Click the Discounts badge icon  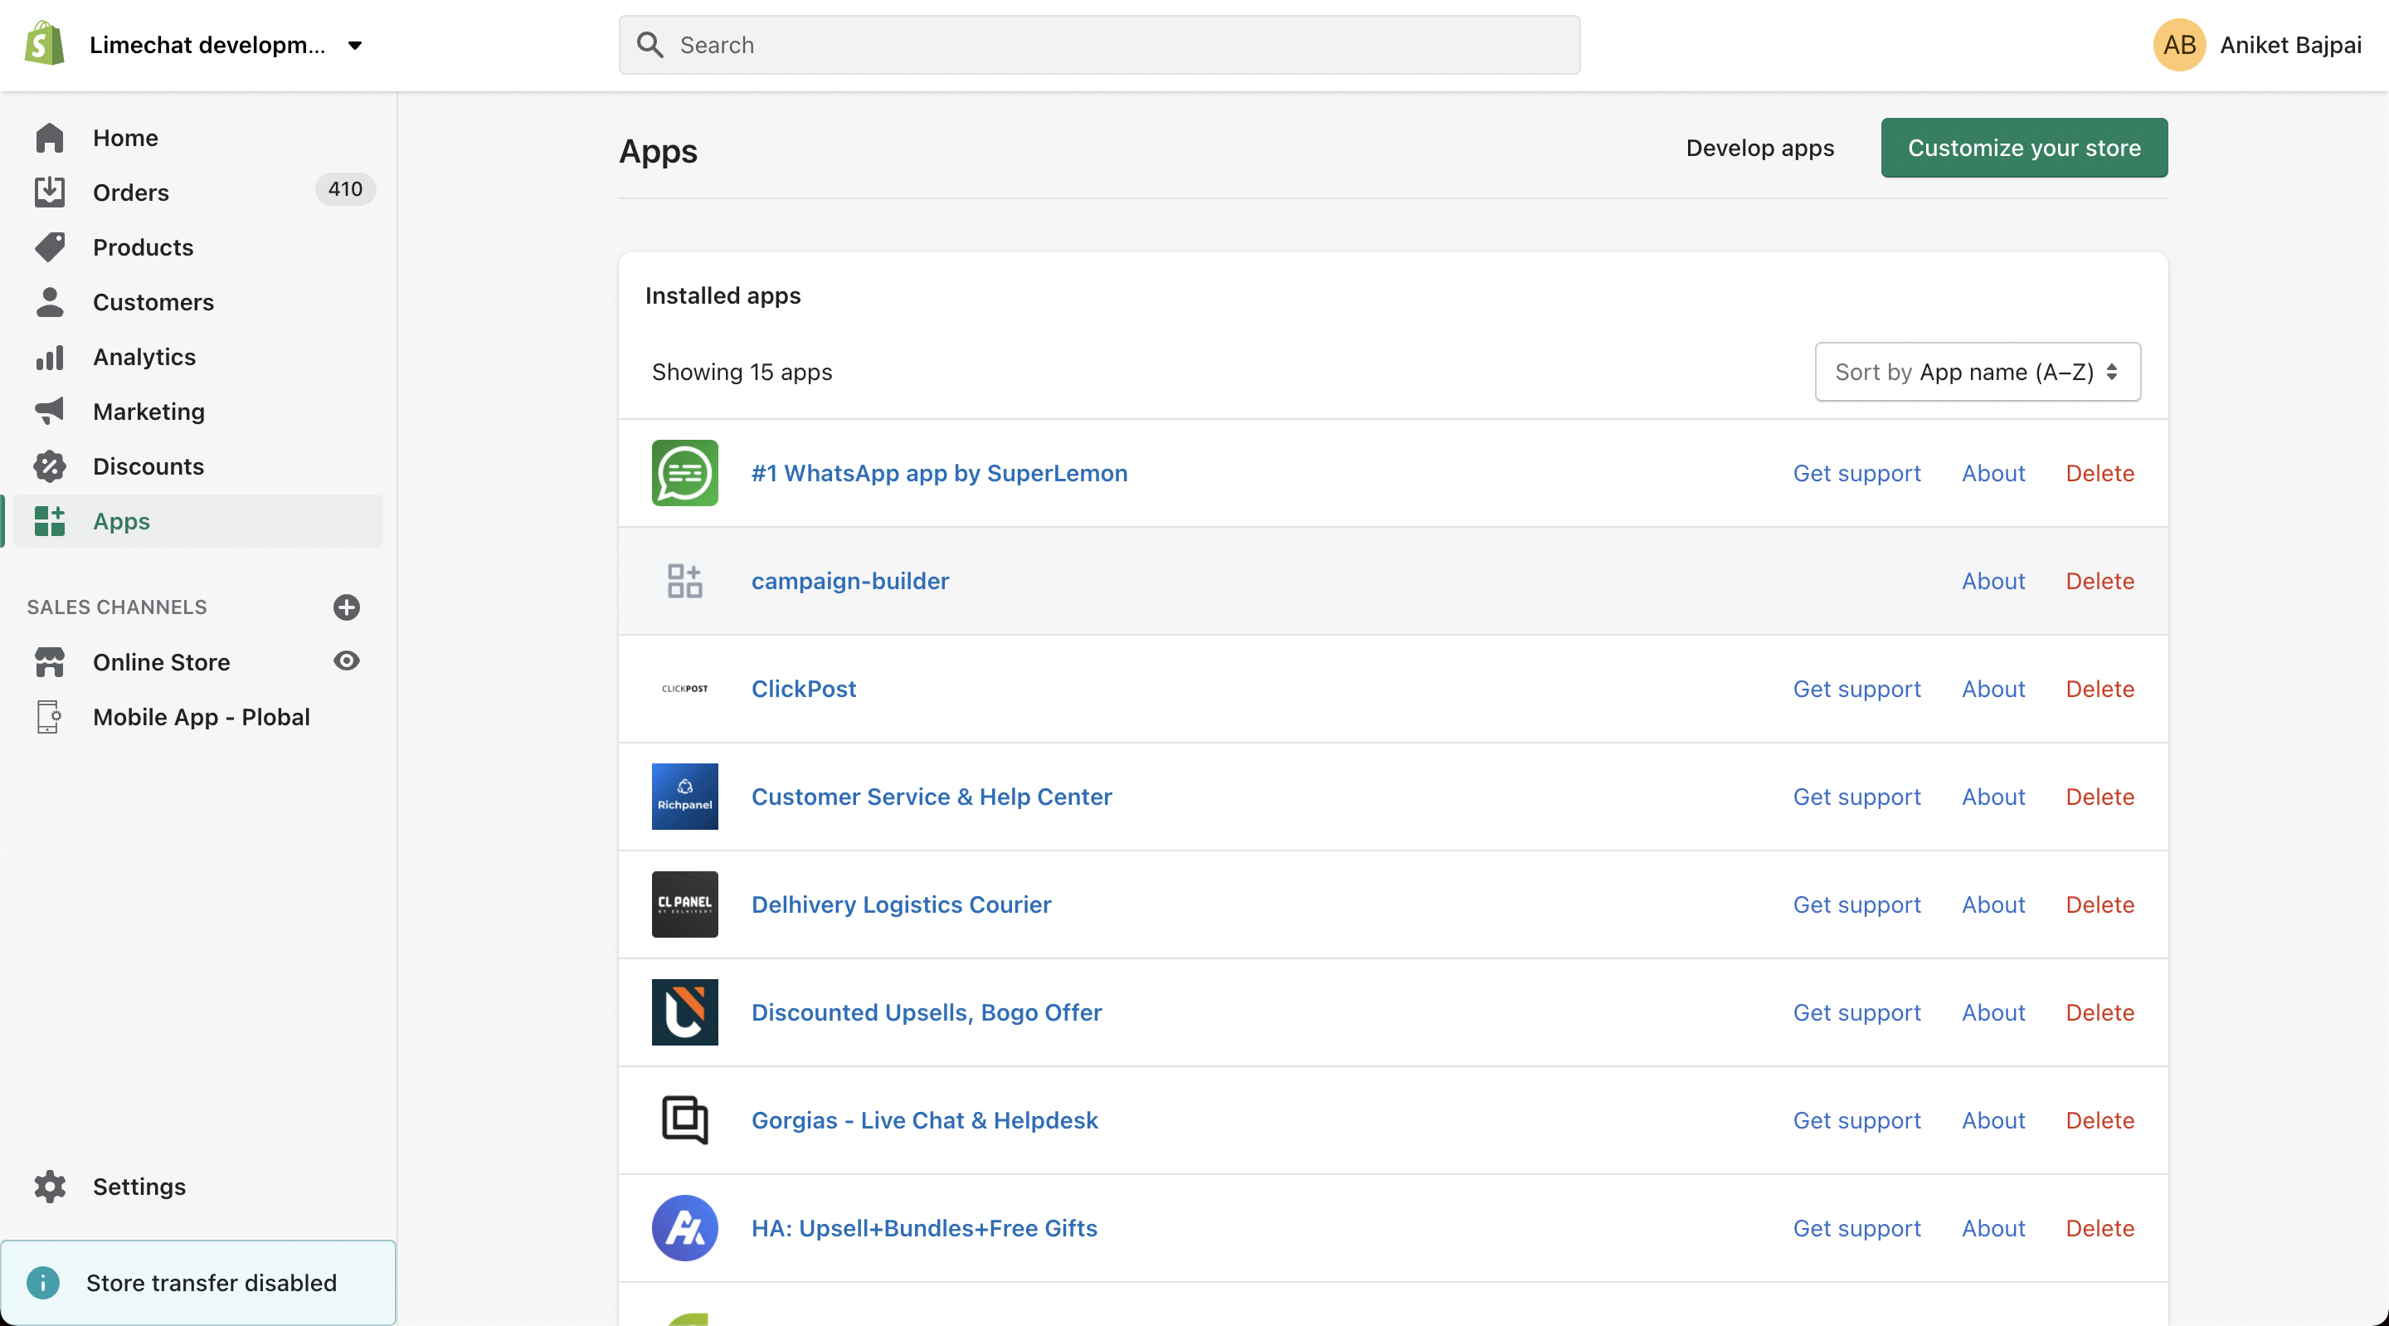[49, 466]
